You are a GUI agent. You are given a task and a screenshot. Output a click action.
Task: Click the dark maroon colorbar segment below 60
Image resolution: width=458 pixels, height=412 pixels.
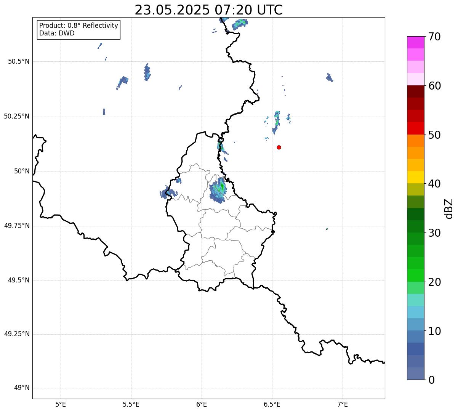tap(415, 91)
